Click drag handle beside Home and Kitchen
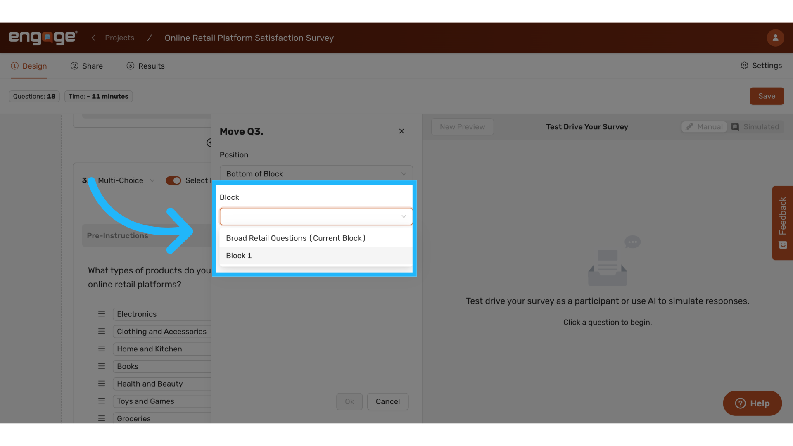 [x=102, y=349]
